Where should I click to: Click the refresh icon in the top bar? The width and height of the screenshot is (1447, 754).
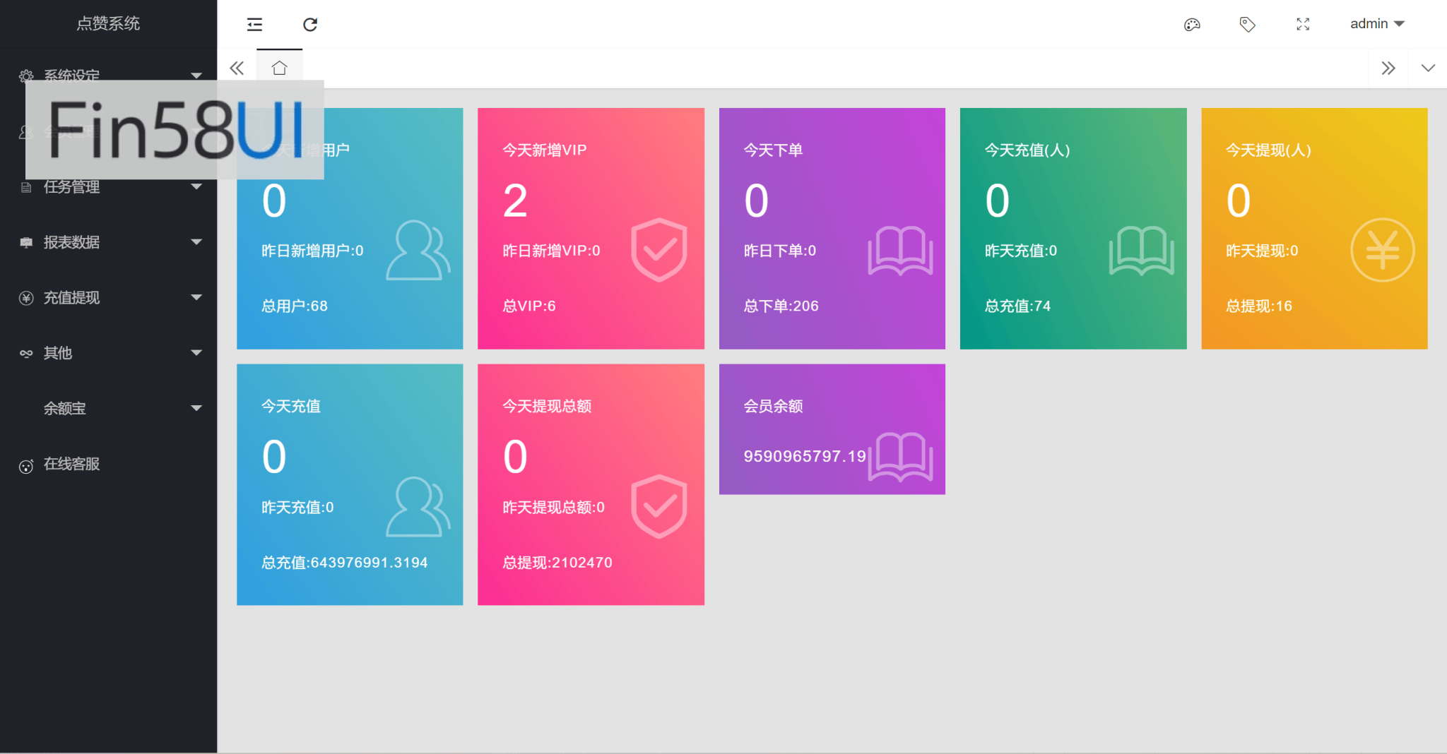(310, 25)
